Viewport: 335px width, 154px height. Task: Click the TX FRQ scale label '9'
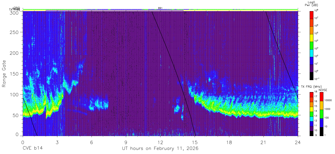pyautogui.click(x=316, y=135)
